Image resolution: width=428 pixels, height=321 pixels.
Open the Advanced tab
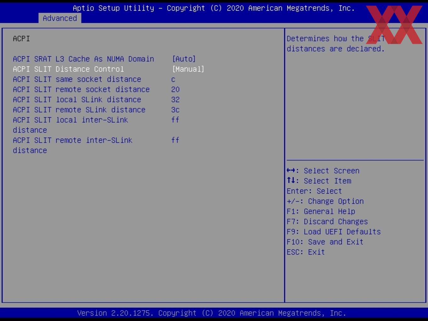(x=60, y=18)
